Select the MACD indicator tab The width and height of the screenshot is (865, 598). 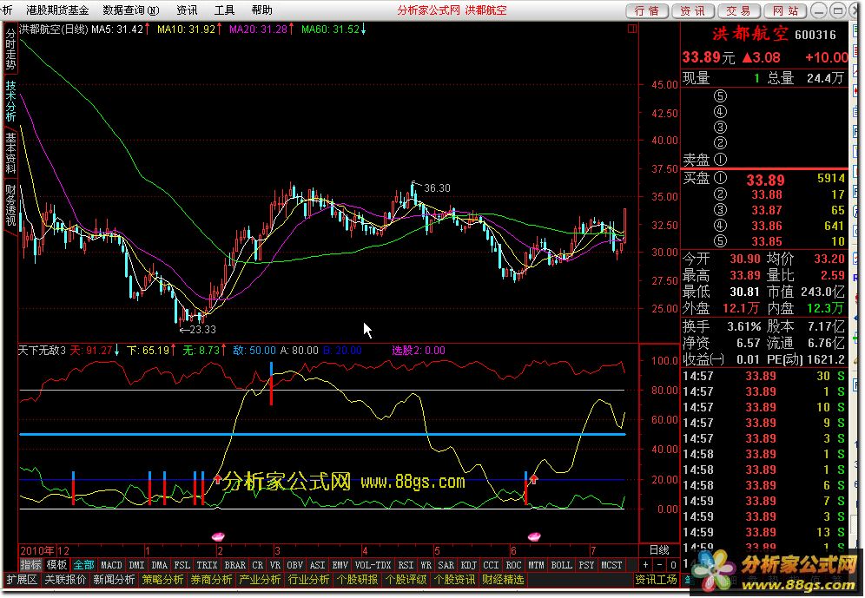pos(111,565)
